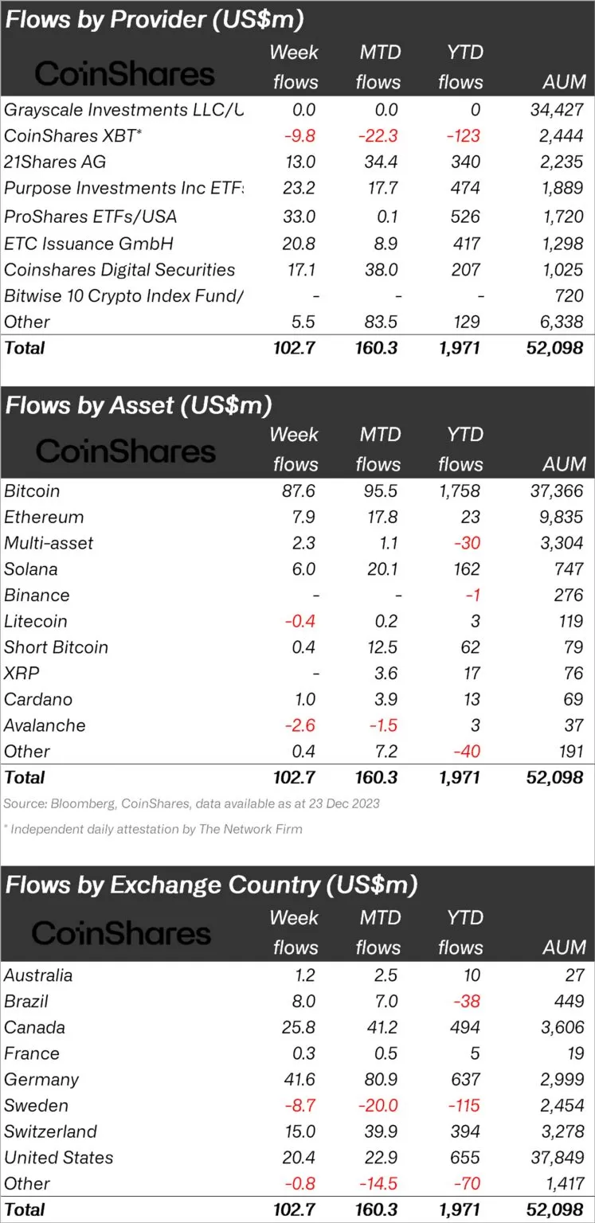The width and height of the screenshot is (595, 1223).
Task: Click CoinShares logo in Flows by Exchange Country
Action: click(x=122, y=933)
